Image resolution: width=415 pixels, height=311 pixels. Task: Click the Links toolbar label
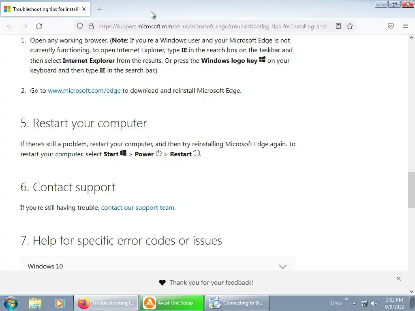click(336, 303)
